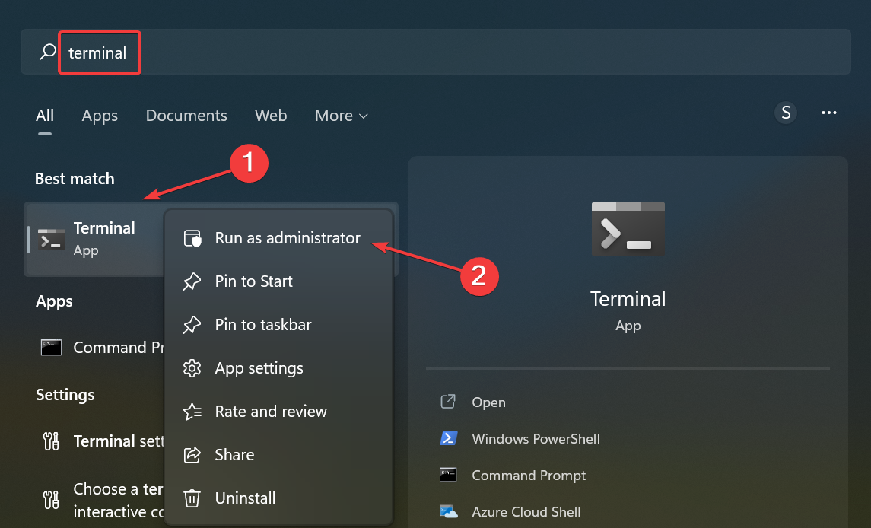This screenshot has width=871, height=528.
Task: Switch to the All filter tab
Action: click(45, 116)
